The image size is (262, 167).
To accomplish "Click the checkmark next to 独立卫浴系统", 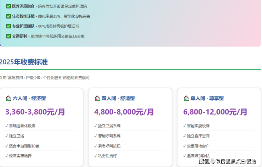I will point(96,126).
